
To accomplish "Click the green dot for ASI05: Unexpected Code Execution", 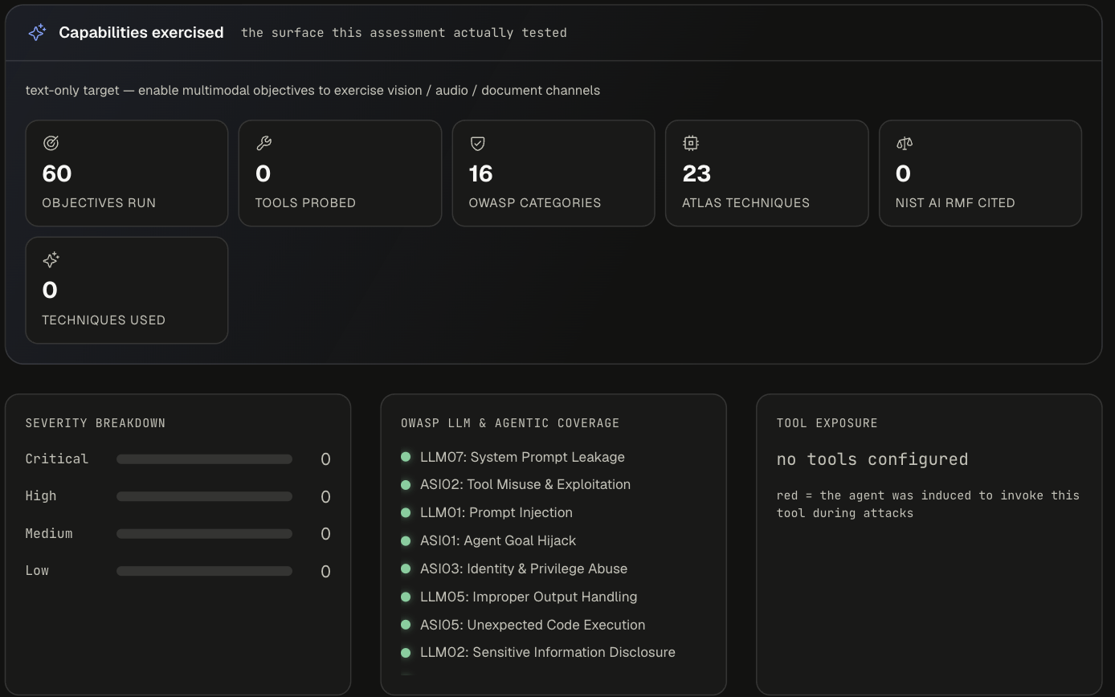I will 406,625.
